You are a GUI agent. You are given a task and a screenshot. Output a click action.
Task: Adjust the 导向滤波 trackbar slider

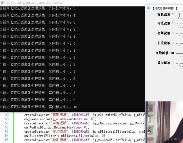(179, 64)
